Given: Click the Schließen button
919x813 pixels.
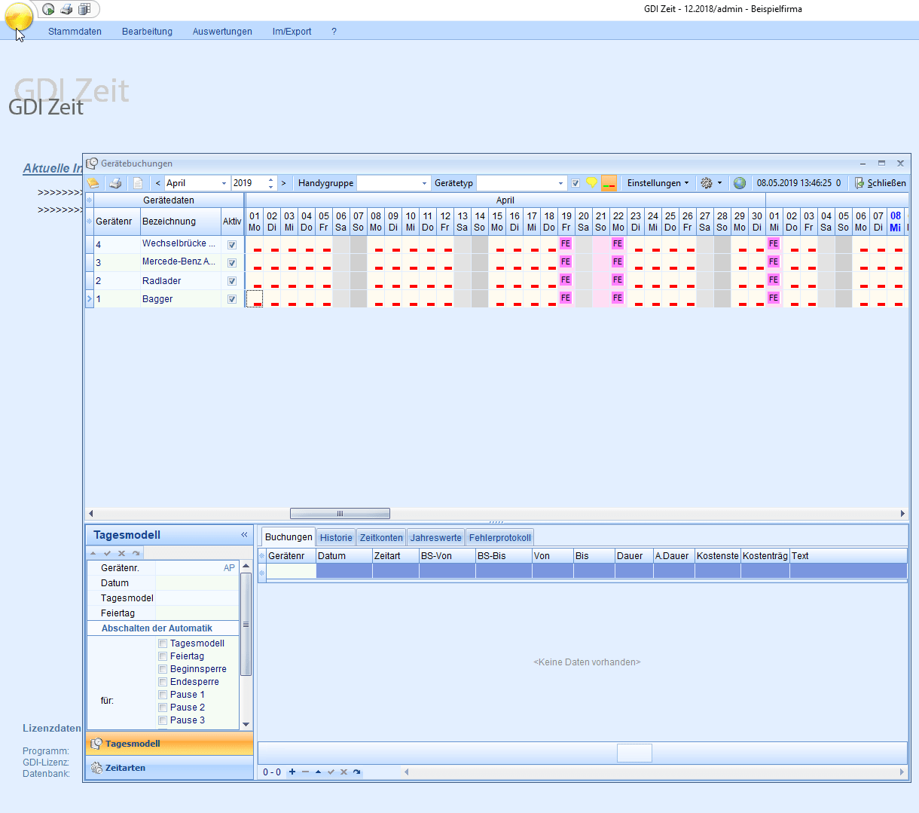Looking at the screenshot, I should 880,183.
